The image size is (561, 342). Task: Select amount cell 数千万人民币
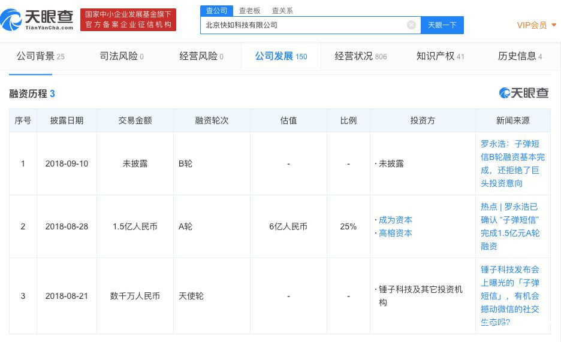(x=135, y=296)
